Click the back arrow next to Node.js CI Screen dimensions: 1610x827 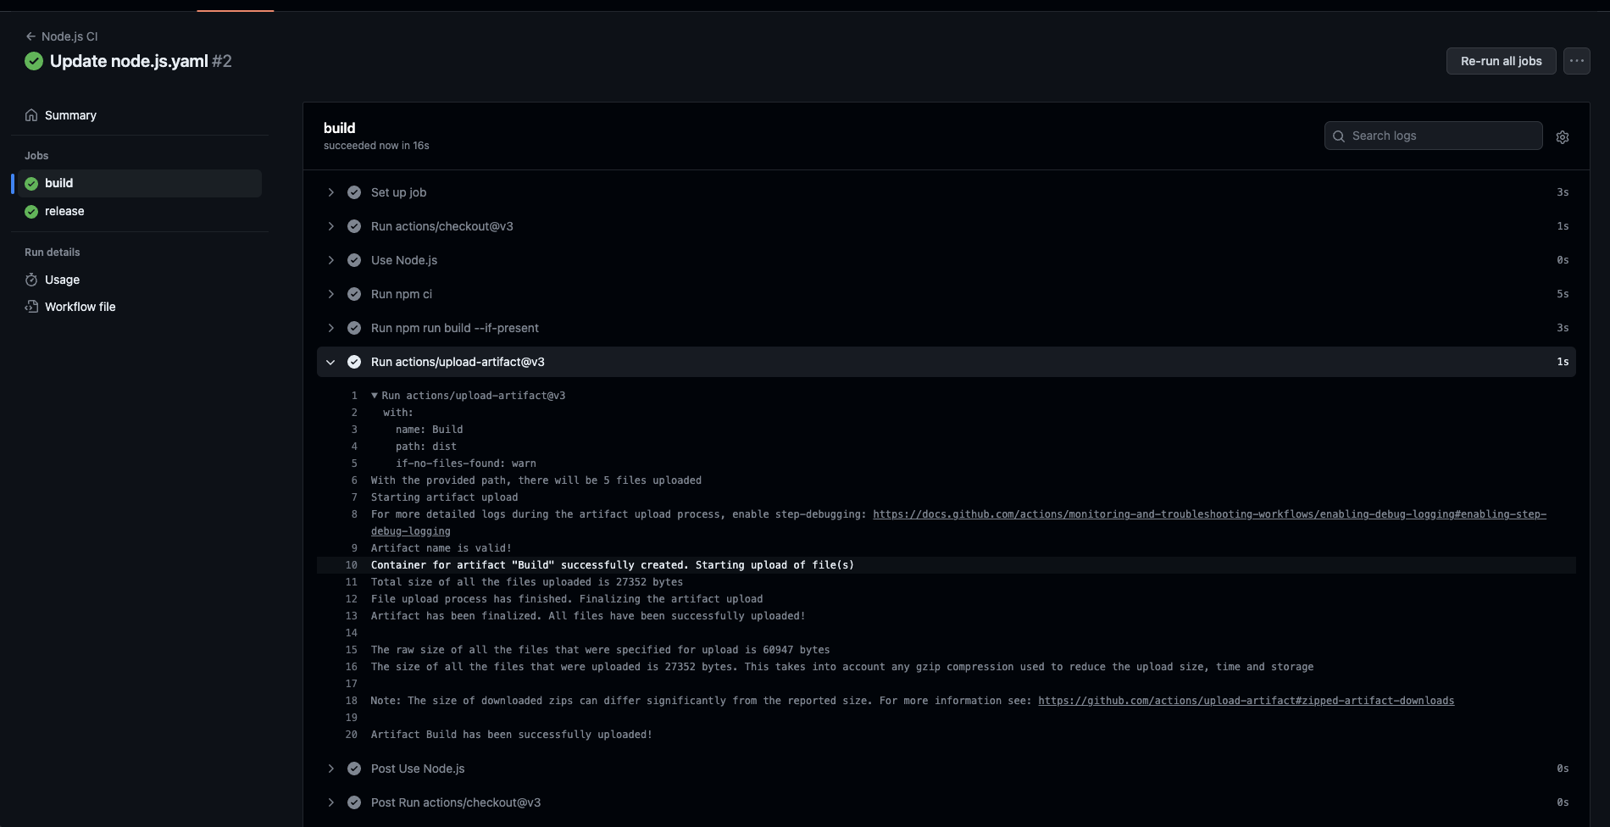(x=31, y=36)
